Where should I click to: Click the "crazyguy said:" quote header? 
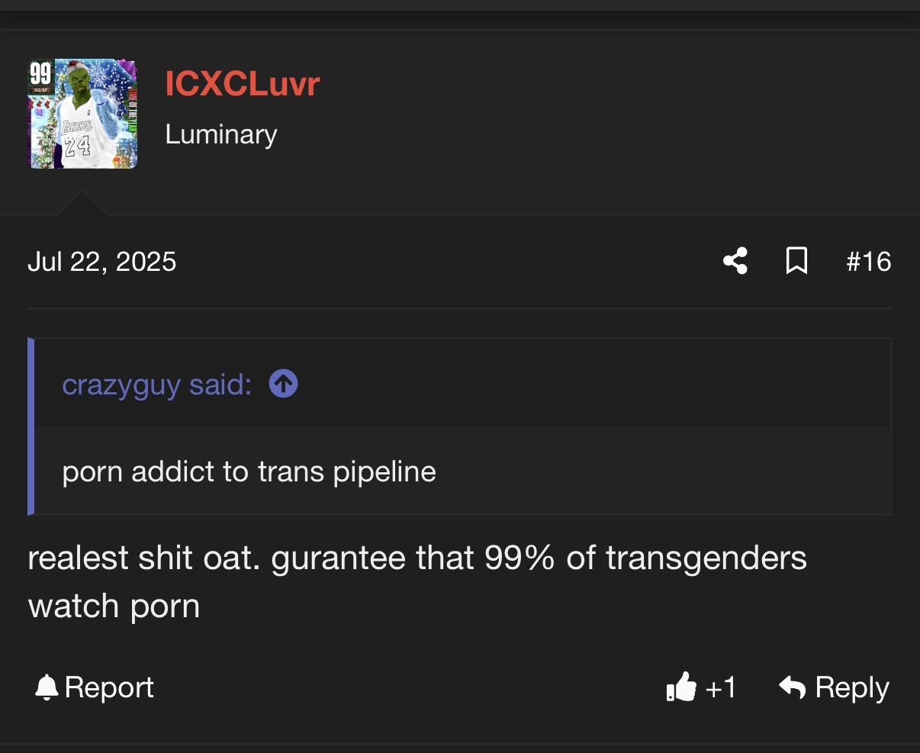click(x=156, y=385)
